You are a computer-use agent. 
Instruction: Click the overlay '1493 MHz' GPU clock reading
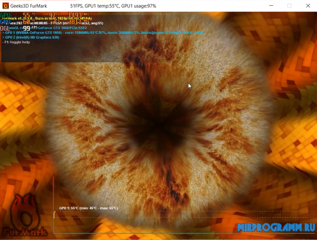[78, 15]
